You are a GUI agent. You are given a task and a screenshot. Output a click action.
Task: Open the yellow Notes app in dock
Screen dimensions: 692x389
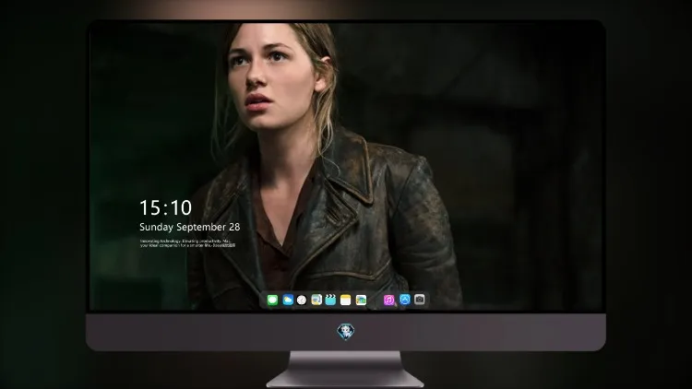(x=346, y=300)
